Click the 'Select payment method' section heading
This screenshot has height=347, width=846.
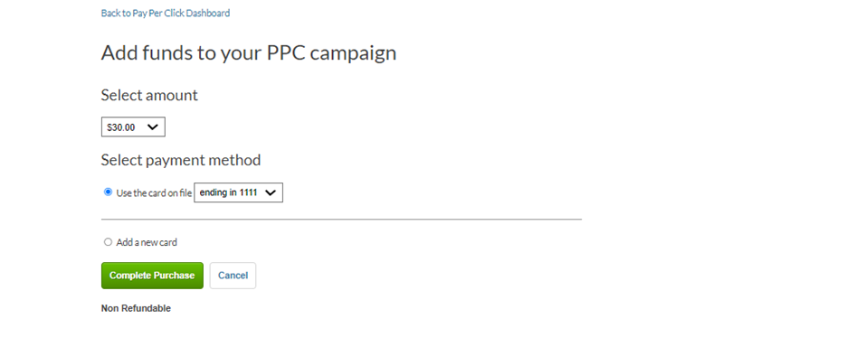coord(181,160)
